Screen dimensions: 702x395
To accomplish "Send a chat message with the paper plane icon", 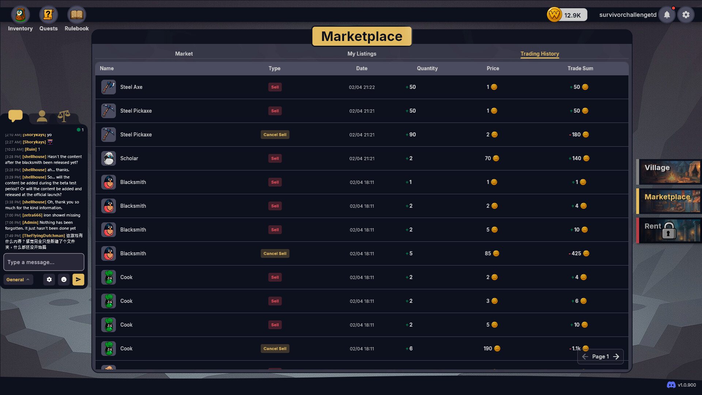I will tap(78, 279).
